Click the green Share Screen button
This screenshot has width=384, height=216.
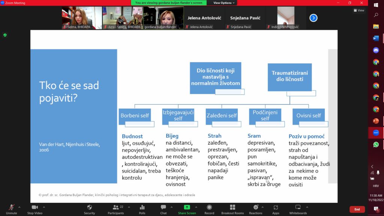[187, 209]
